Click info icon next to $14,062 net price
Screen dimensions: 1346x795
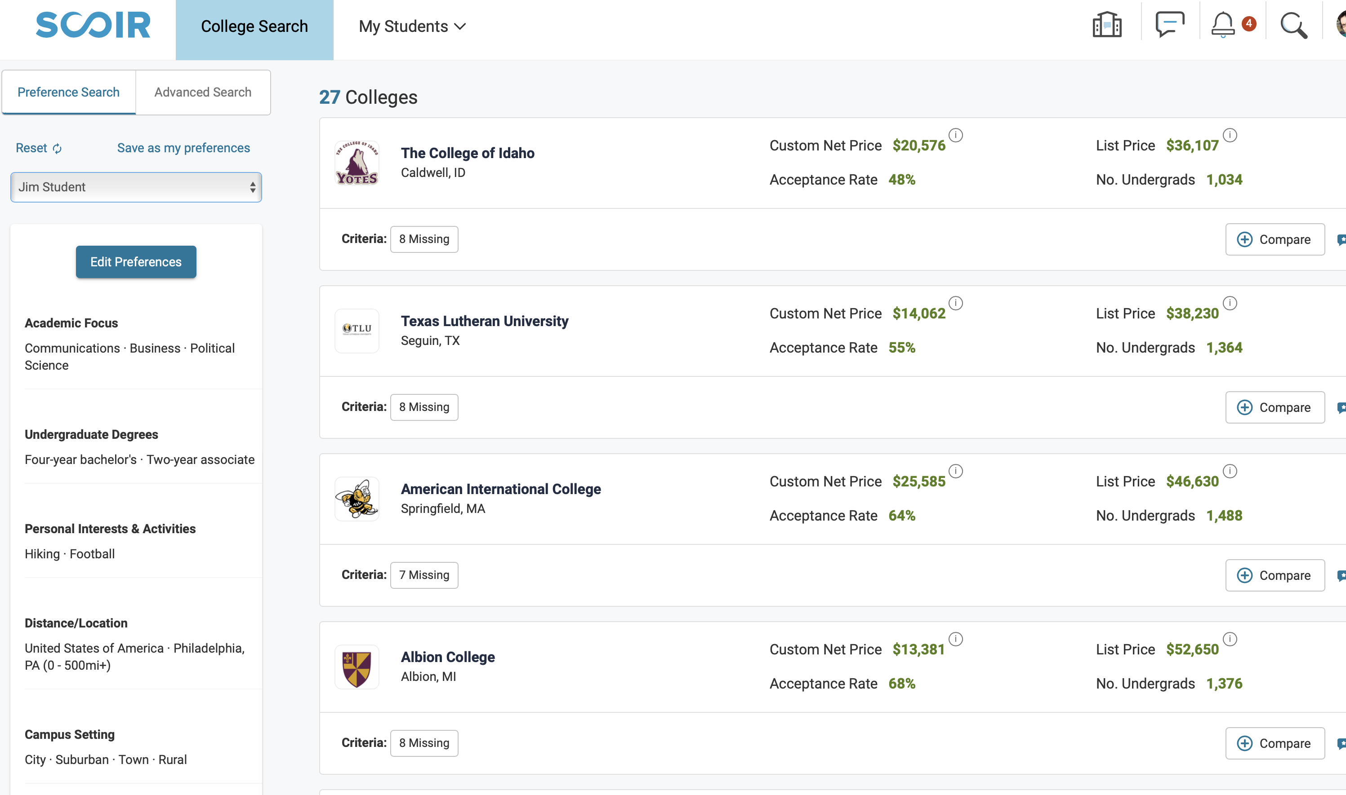[x=955, y=303]
